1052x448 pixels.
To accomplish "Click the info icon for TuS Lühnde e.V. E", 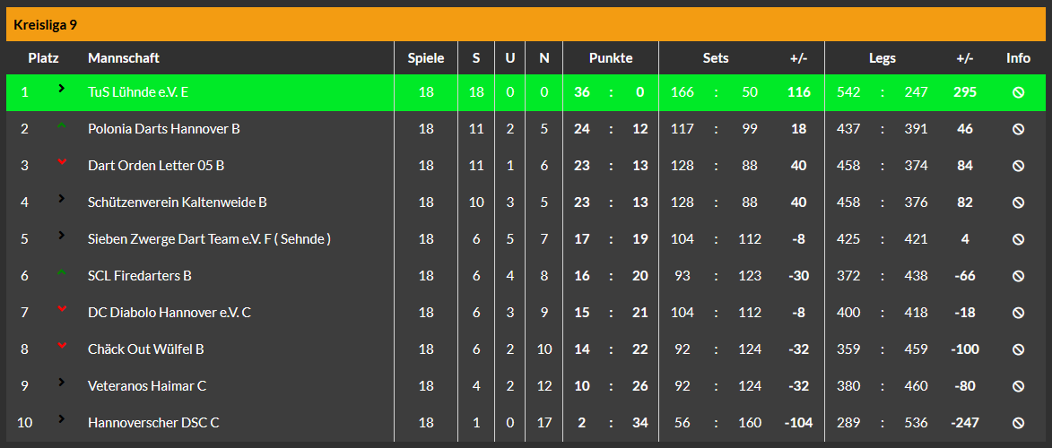I will 1018,92.
